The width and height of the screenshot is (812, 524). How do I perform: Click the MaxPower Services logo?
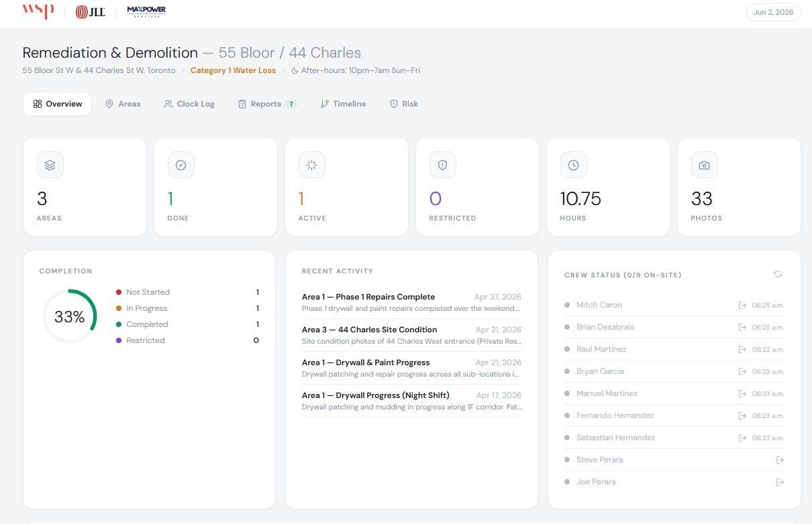pos(146,11)
